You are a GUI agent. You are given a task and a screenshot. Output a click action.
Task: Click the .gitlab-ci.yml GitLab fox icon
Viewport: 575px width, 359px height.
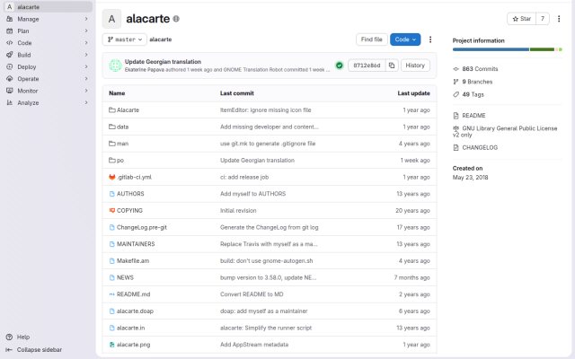[111, 177]
